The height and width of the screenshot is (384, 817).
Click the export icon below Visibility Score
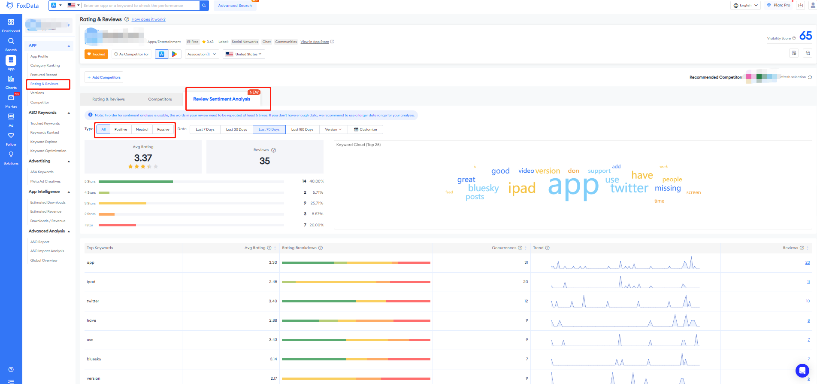coord(794,53)
